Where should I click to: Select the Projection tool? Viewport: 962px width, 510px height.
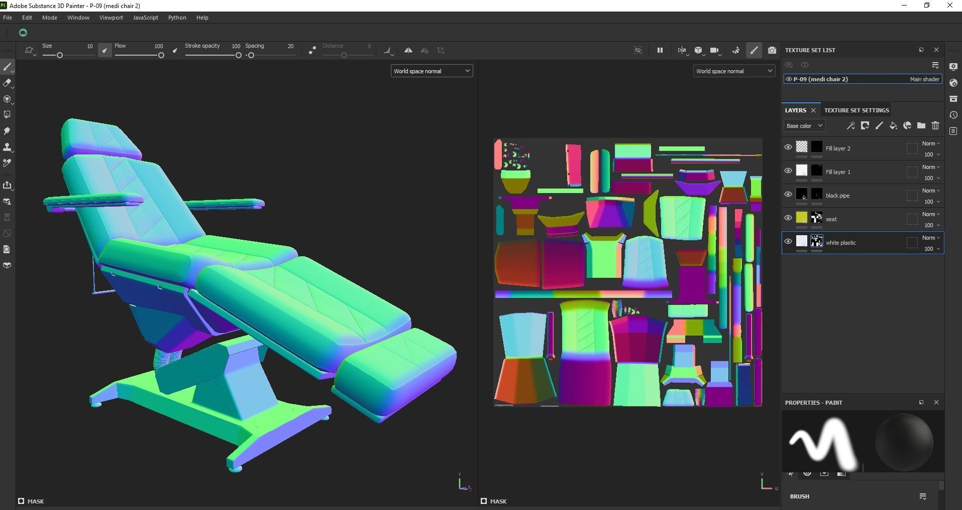(7, 99)
